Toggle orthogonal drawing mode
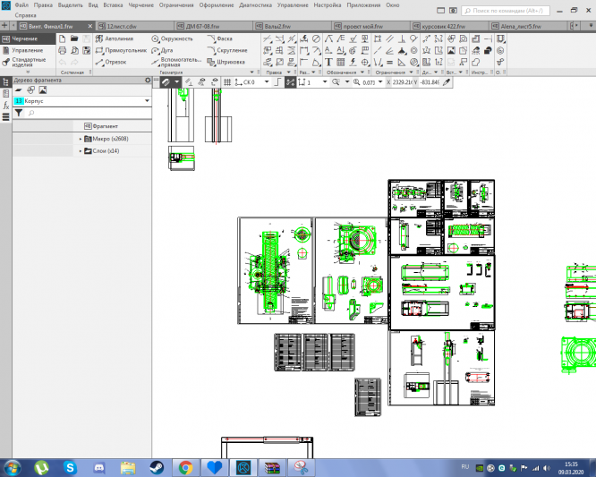The height and width of the screenshot is (477, 596). (277, 82)
